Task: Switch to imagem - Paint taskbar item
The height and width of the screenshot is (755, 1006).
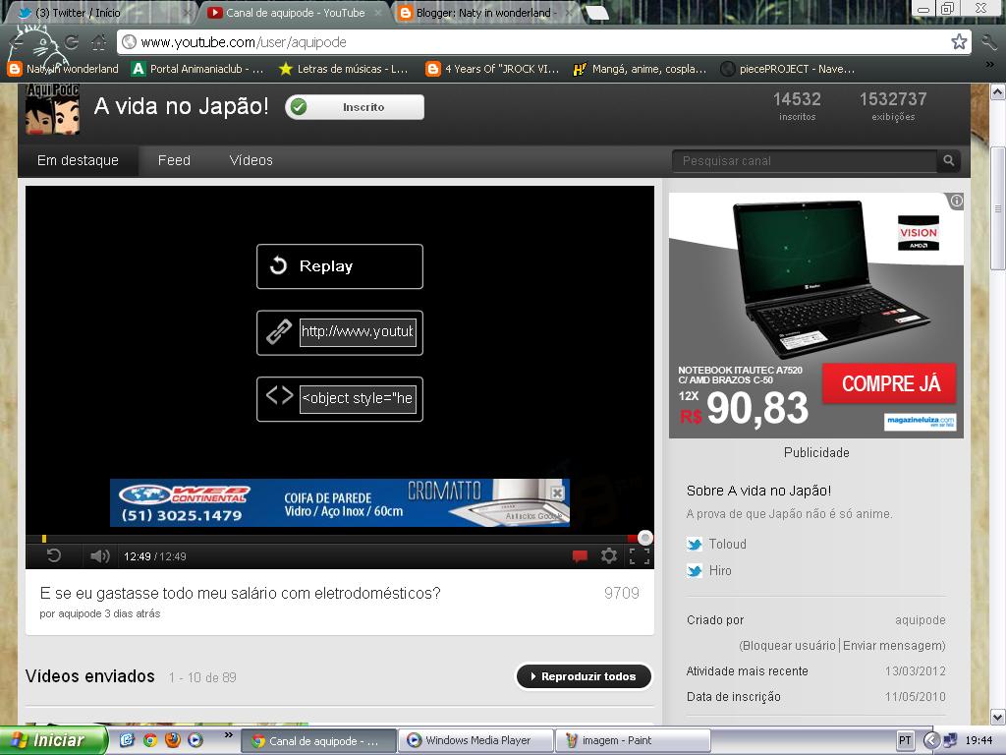Action: click(634, 740)
